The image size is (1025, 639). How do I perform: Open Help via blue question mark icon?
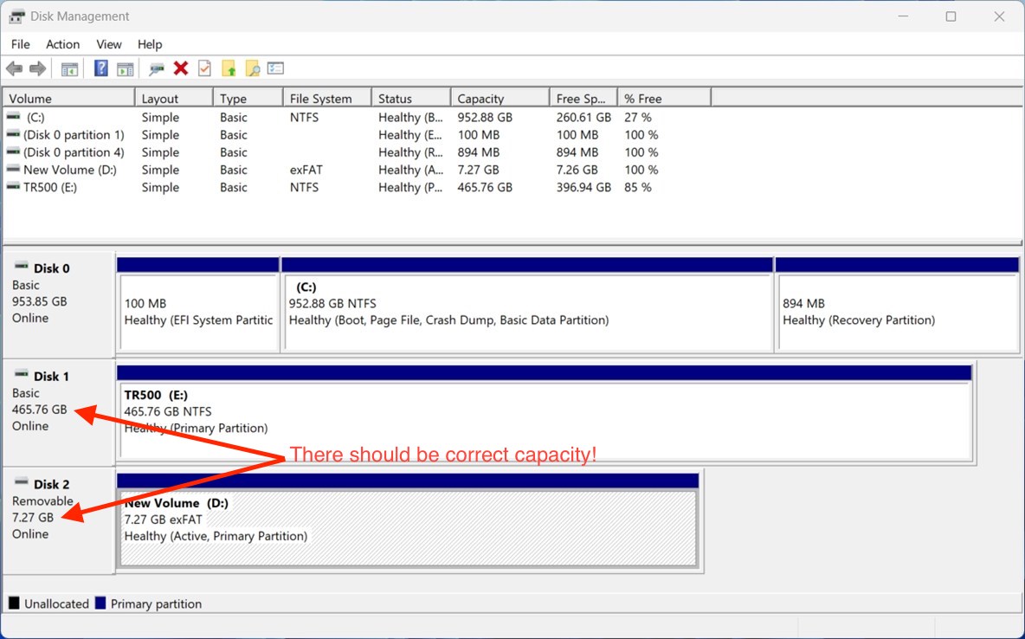pyautogui.click(x=100, y=68)
